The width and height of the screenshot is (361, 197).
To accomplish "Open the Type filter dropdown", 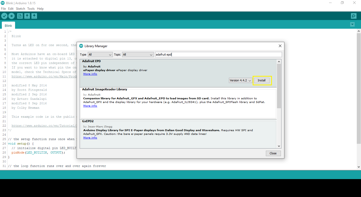I will [x=100, y=55].
